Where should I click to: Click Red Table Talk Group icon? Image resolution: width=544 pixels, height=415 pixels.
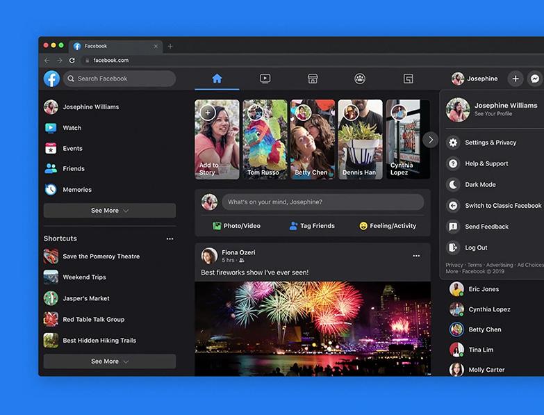[51, 319]
